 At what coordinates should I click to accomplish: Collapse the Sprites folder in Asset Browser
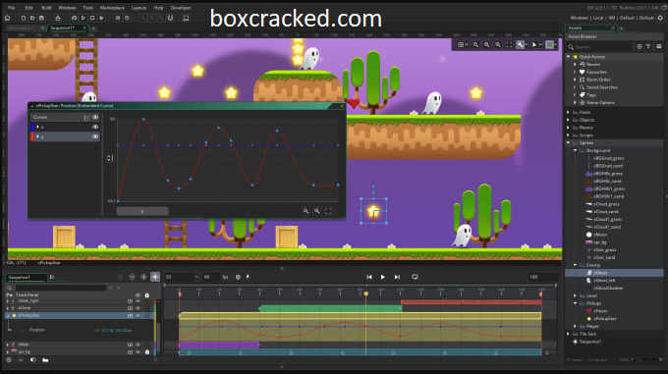pos(569,143)
